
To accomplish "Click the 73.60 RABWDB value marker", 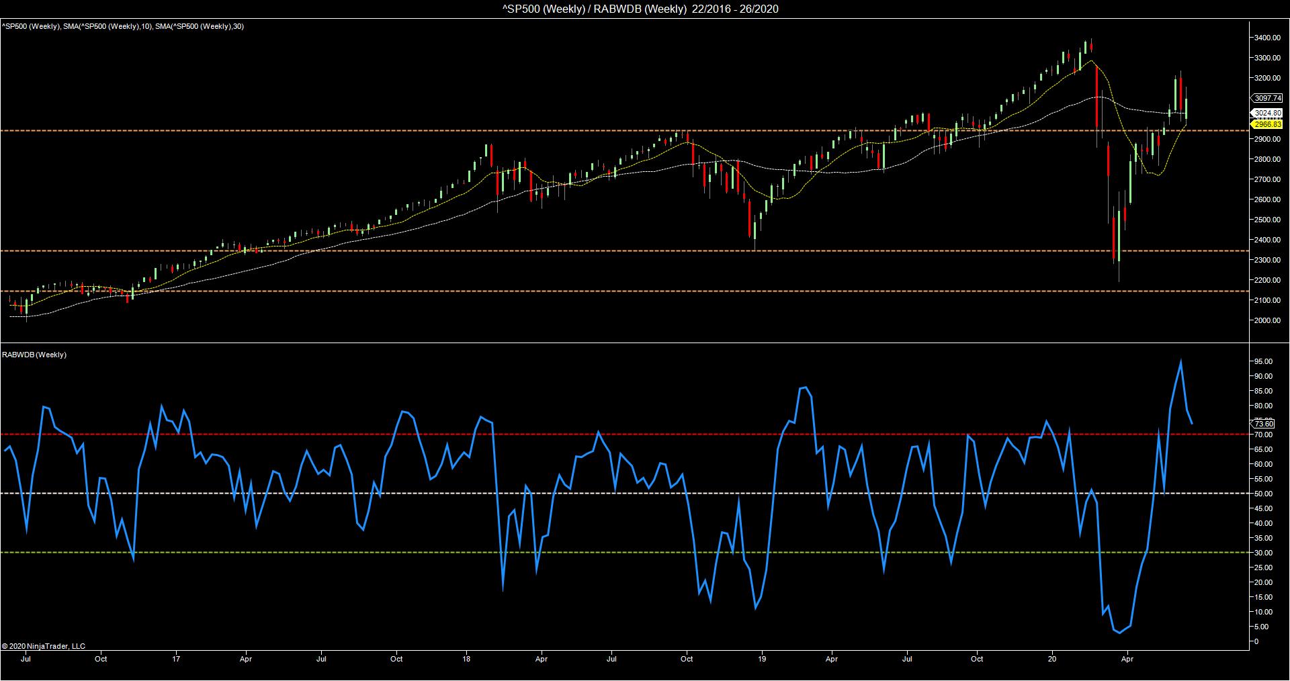I will pos(1264,424).
